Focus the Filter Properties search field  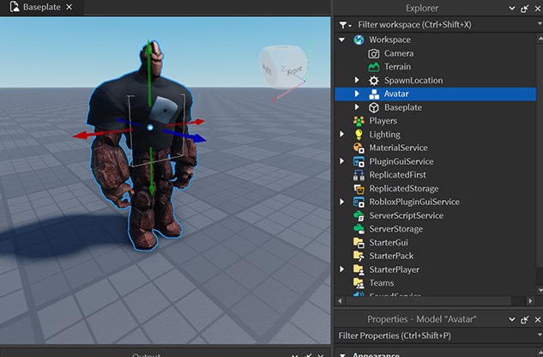pos(435,336)
